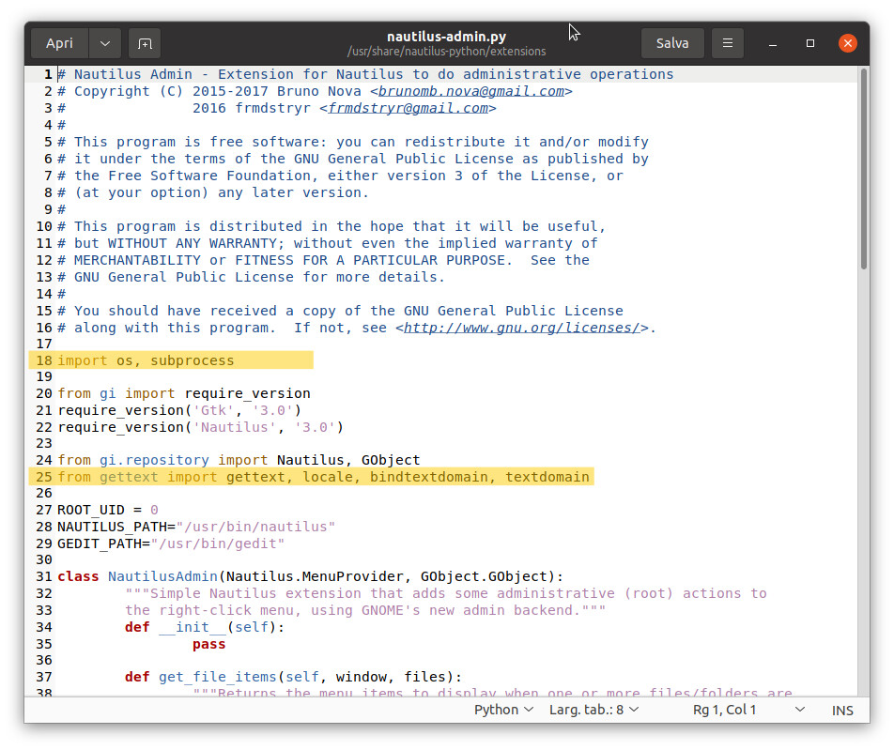Create a new document tab icon
The width and height of the screenshot is (894, 750).
click(145, 43)
